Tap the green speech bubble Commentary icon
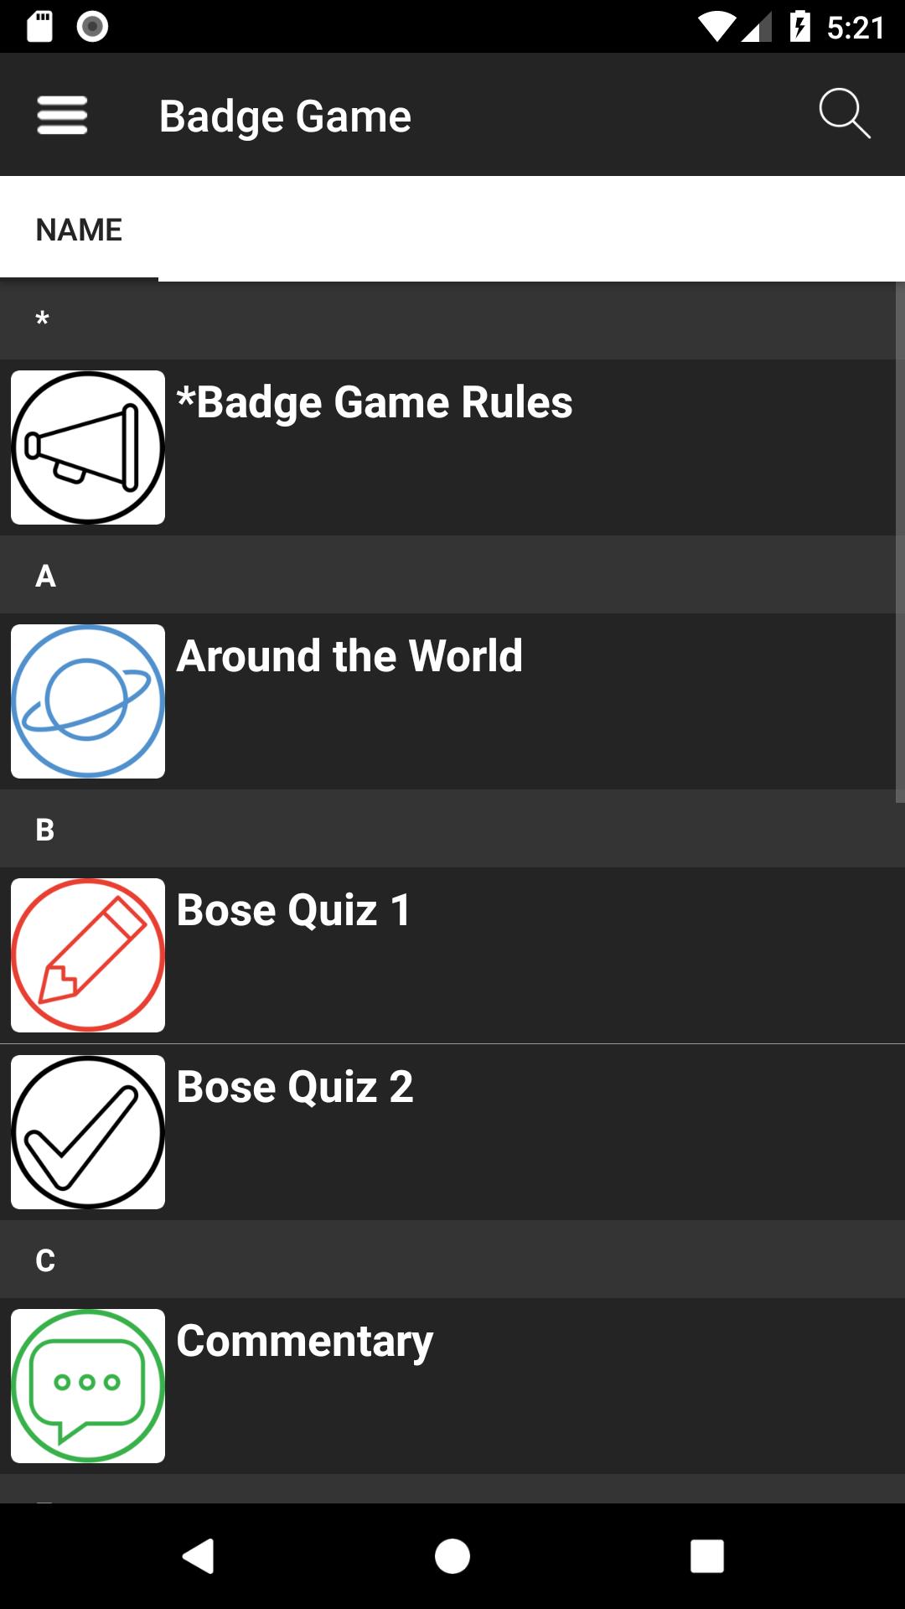The width and height of the screenshot is (905, 1609). 88,1386
